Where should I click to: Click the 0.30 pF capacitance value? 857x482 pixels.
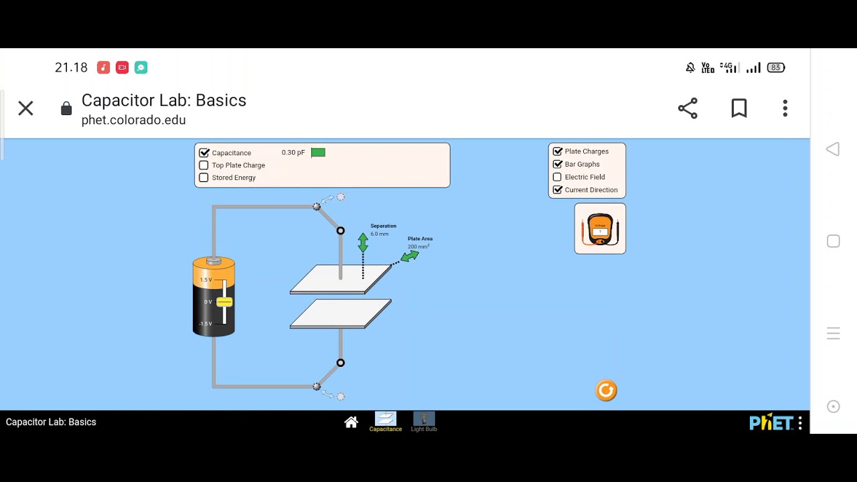(x=293, y=153)
